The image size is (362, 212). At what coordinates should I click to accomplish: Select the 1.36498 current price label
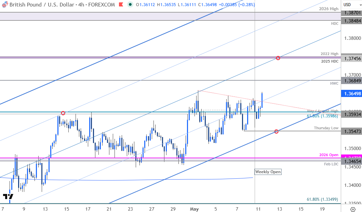coord(351,93)
